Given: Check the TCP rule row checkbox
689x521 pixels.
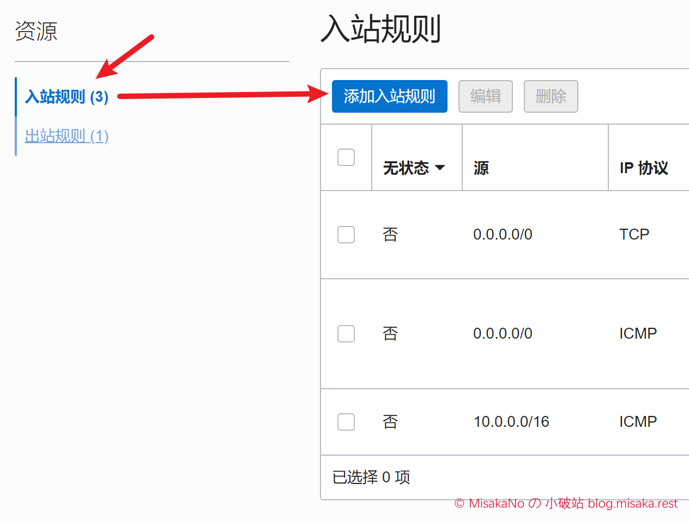Looking at the screenshot, I should (346, 235).
